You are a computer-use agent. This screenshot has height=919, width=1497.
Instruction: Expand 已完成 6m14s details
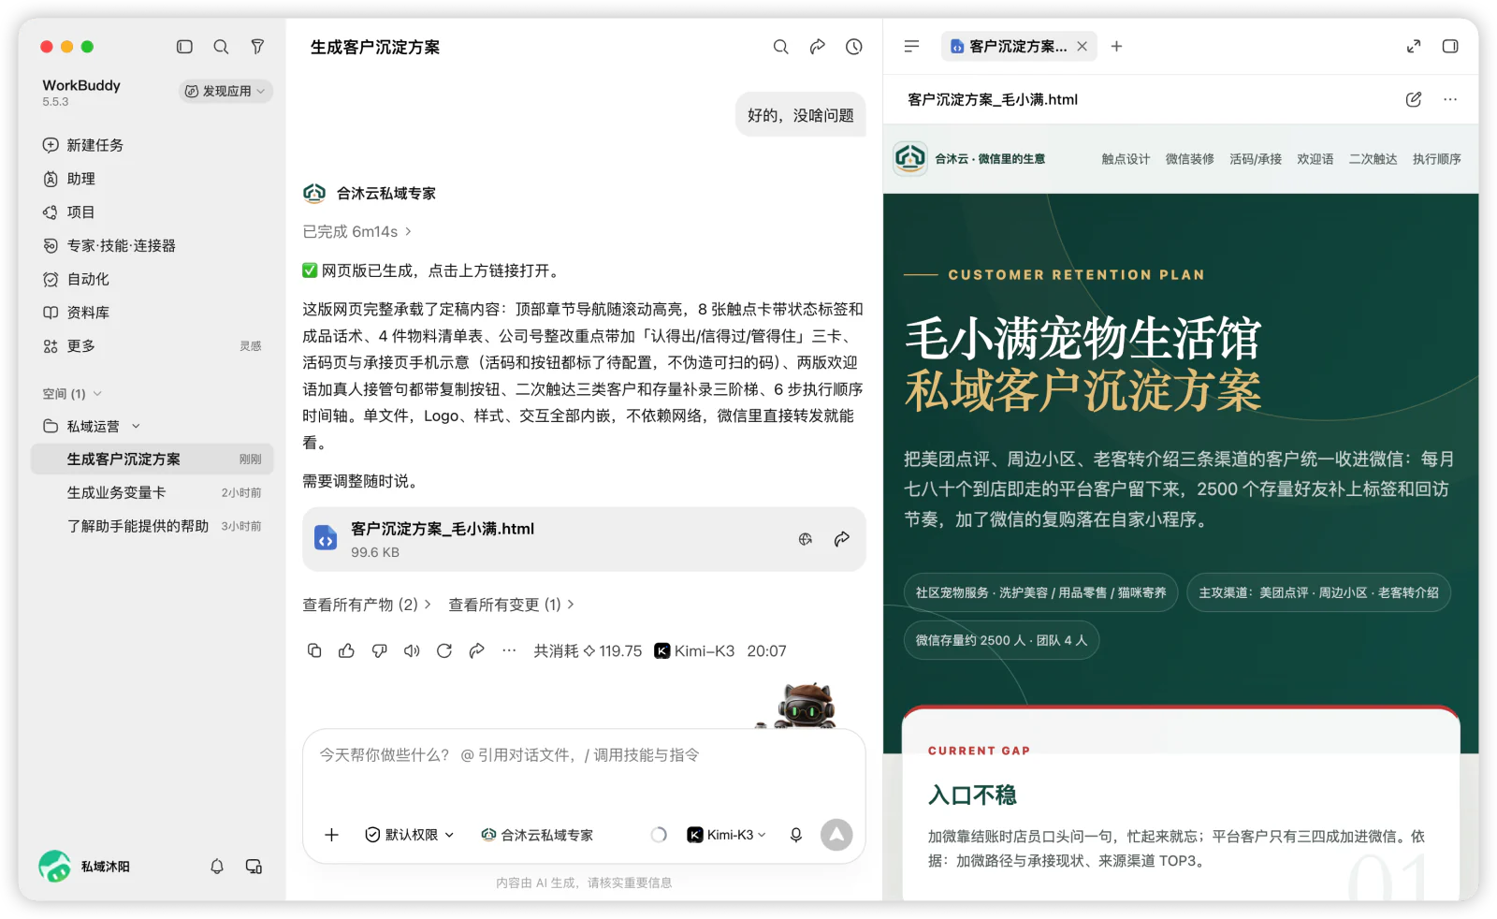357,231
